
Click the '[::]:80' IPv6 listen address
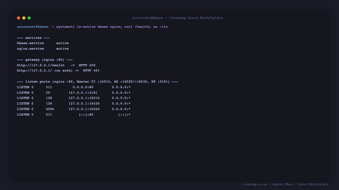coord(86,115)
